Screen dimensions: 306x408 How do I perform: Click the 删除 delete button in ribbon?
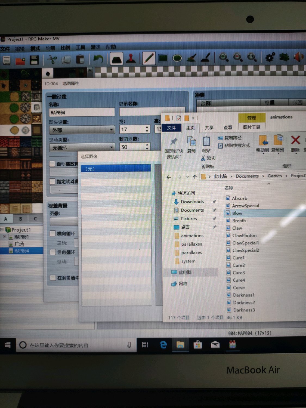click(x=295, y=144)
